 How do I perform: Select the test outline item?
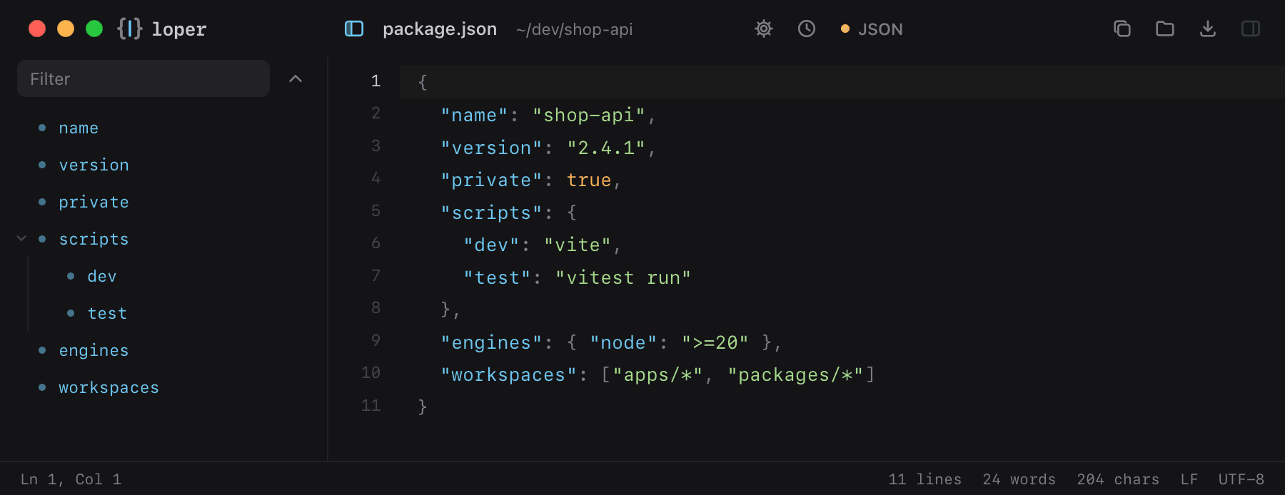pos(107,313)
